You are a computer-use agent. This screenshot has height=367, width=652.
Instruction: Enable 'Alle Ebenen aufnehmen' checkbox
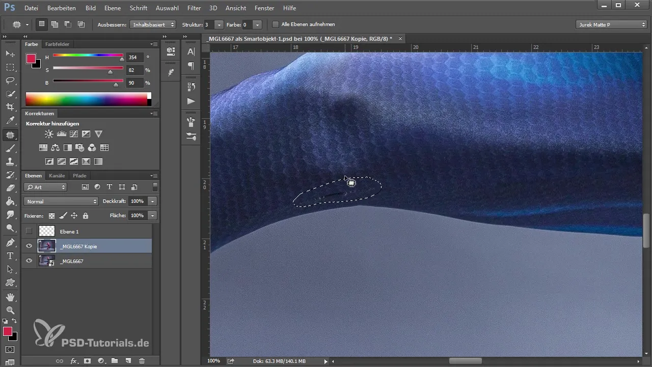[x=276, y=24]
